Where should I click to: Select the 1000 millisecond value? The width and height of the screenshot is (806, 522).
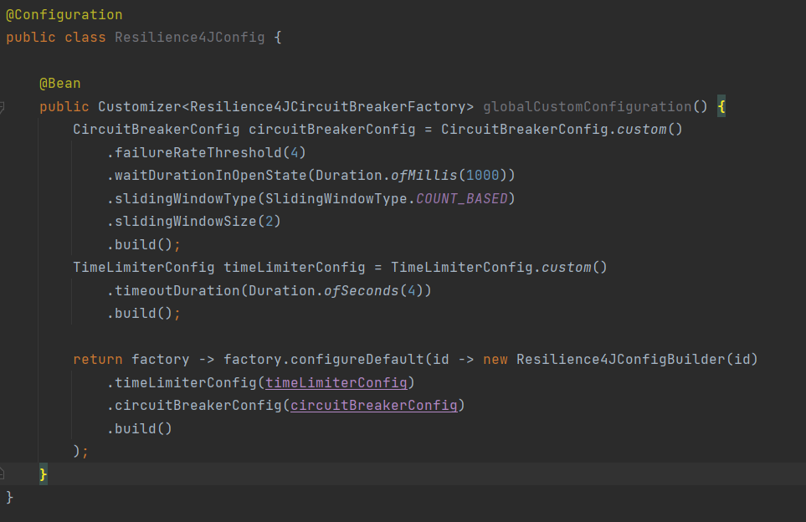click(x=483, y=176)
